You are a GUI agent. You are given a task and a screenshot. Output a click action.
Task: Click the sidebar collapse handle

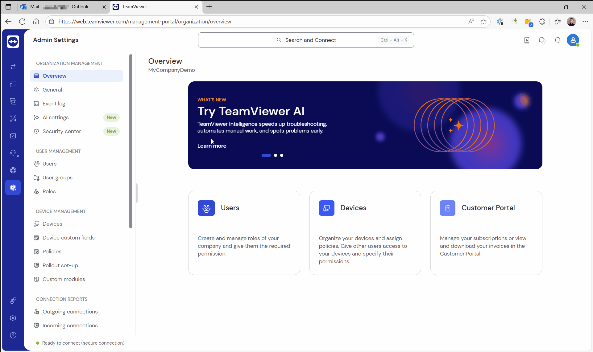point(137,193)
